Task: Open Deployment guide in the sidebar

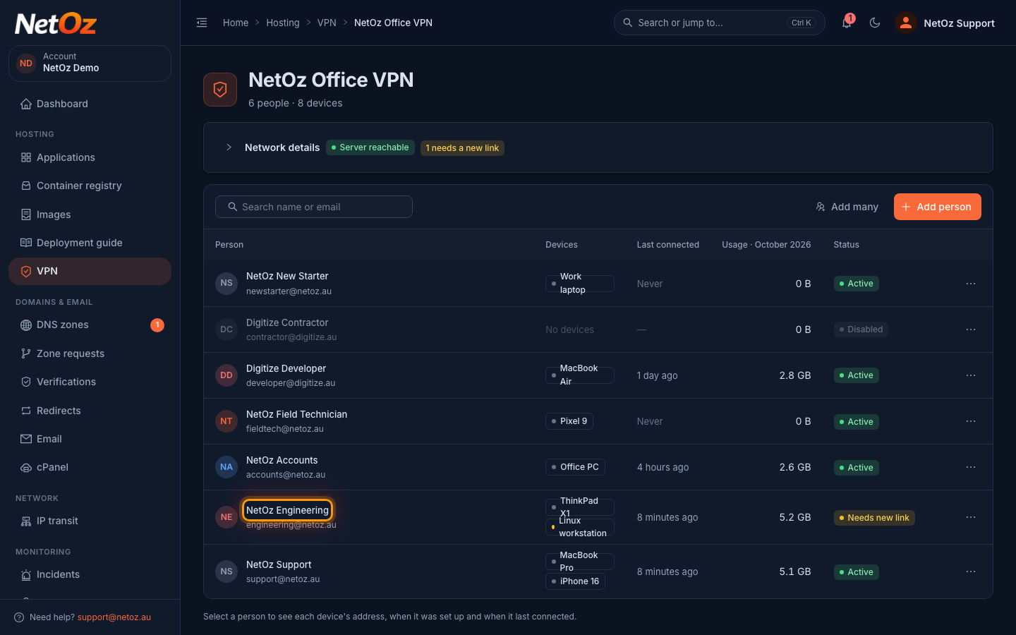Action: 90,243
